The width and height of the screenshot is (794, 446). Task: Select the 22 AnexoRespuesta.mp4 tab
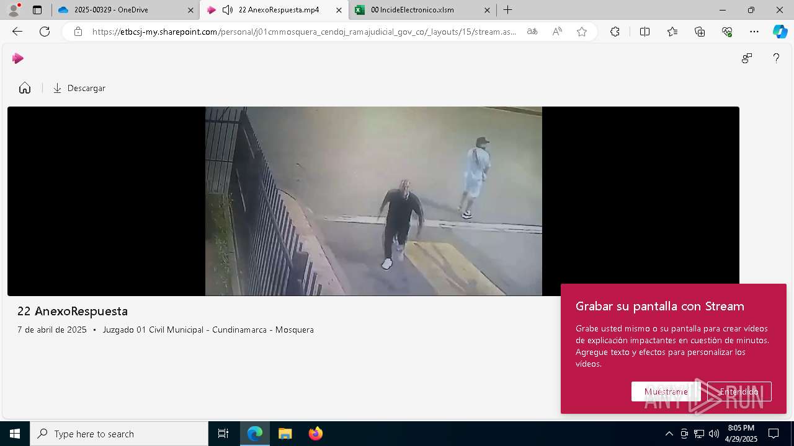(275, 10)
